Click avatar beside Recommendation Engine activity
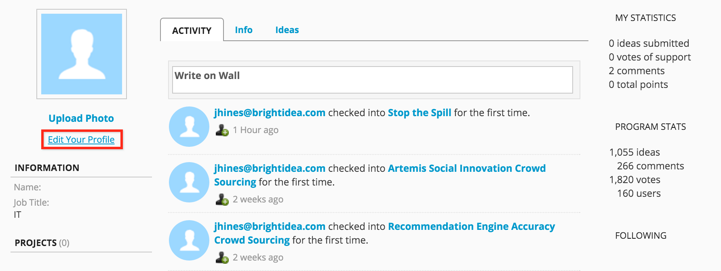 pyautogui.click(x=189, y=240)
